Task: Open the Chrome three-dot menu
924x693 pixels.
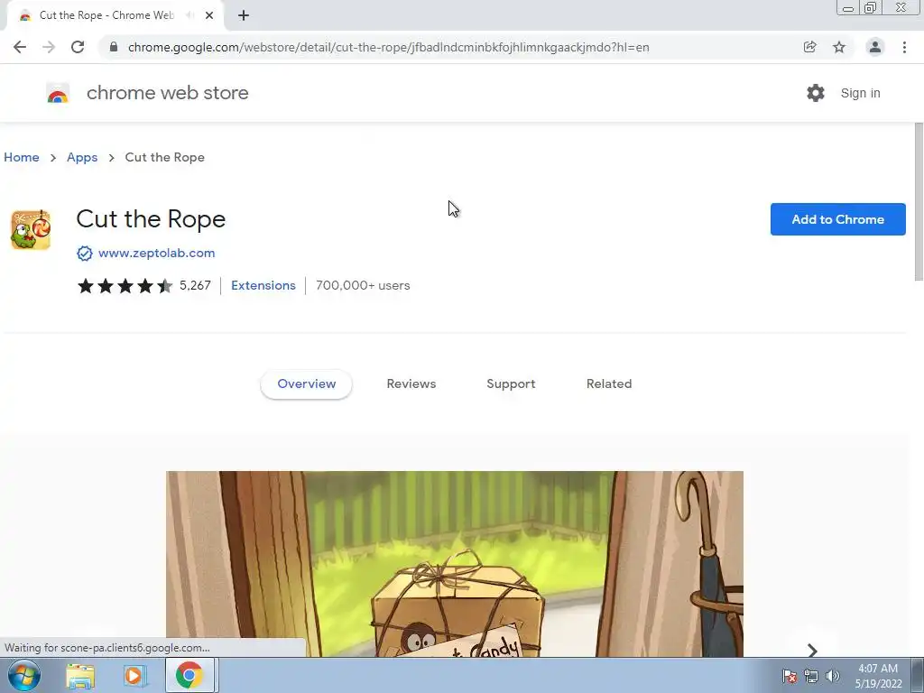Action: pos(904,47)
